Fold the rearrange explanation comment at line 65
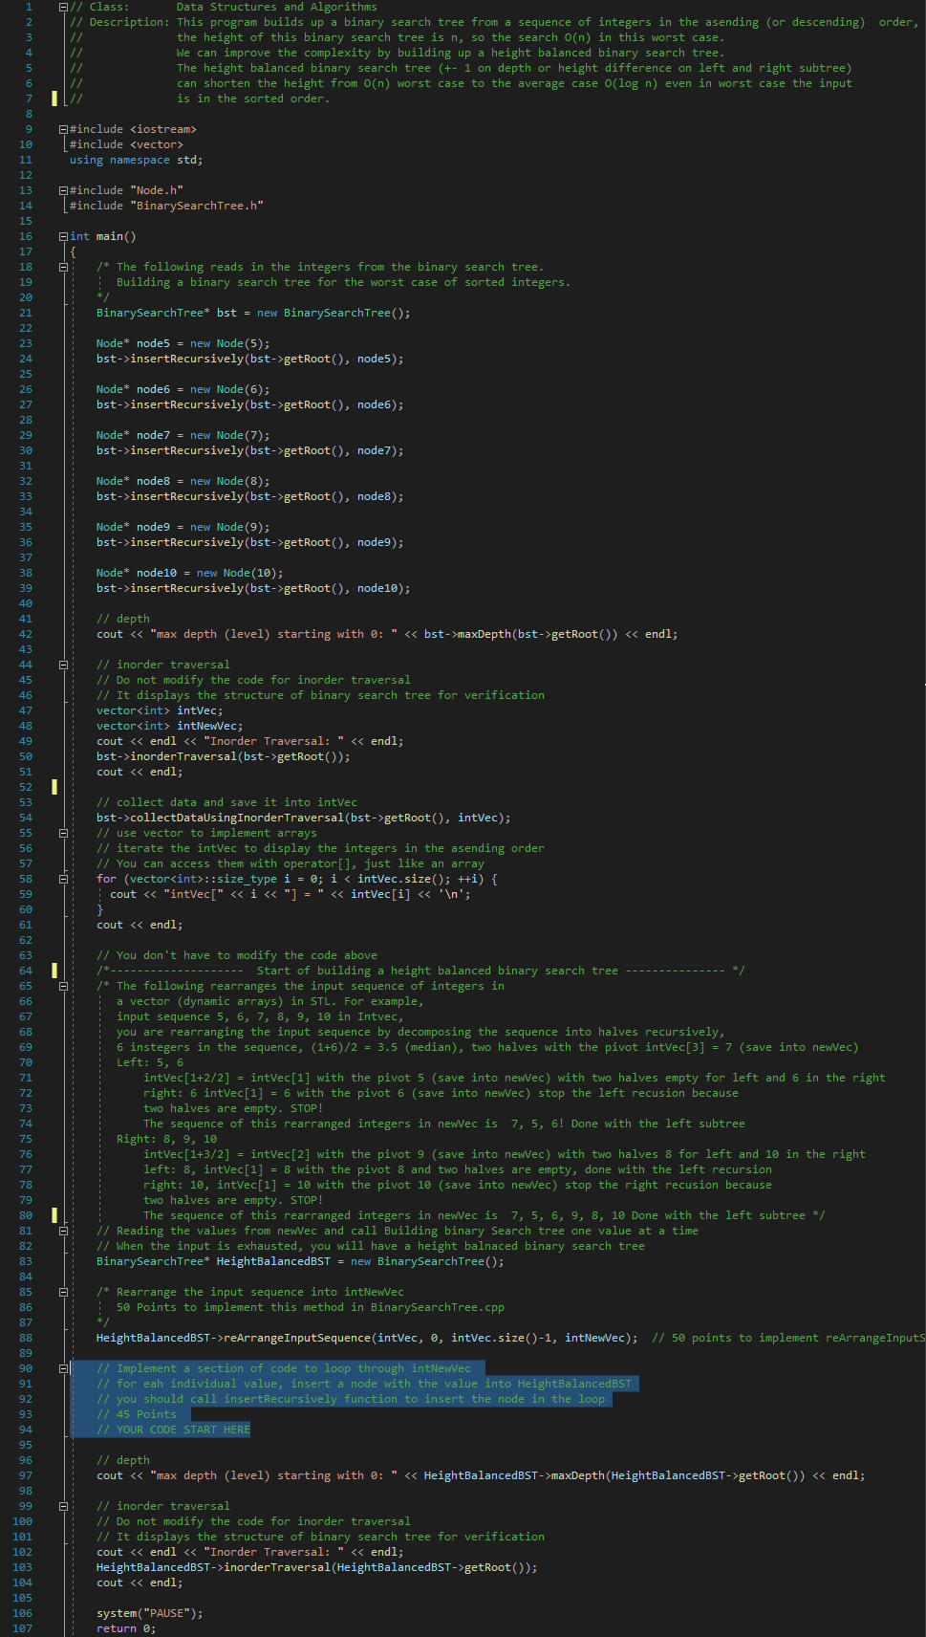This screenshot has width=926, height=1637. [x=63, y=986]
